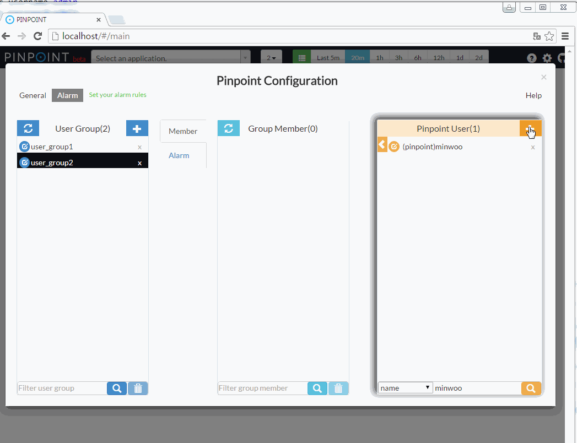Search Pinpoint users with orange magnifier

(x=531, y=388)
